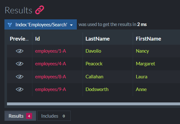The width and height of the screenshot is (180, 124).
Task: Preview the employees/9-A document via eye icon
Action: pyautogui.click(x=20, y=89)
